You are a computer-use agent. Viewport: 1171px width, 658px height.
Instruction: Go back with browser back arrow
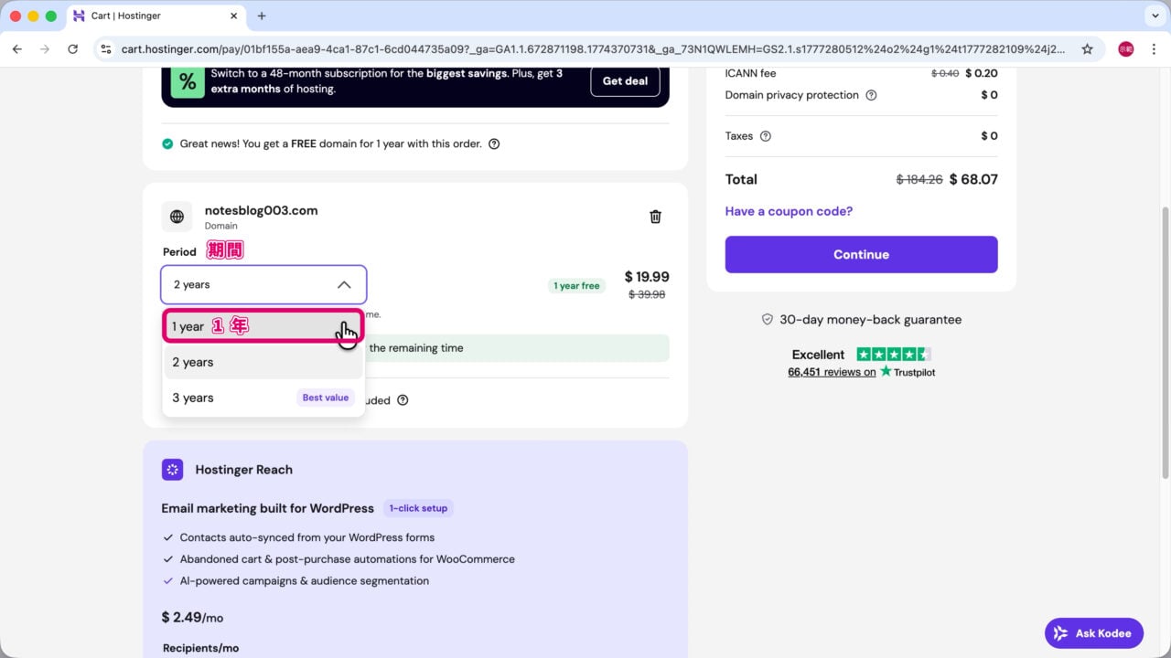point(16,49)
